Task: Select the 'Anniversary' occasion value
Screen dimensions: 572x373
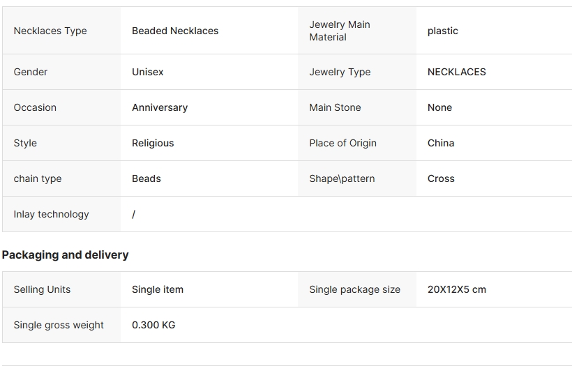Action: [x=160, y=107]
